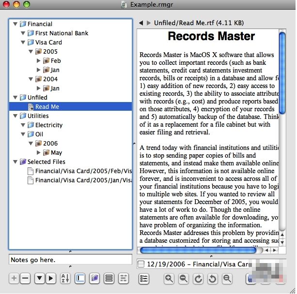Viewport: 297px width, 294px height.
Task: Click the stacked lines list view button
Action: click(x=109, y=279)
